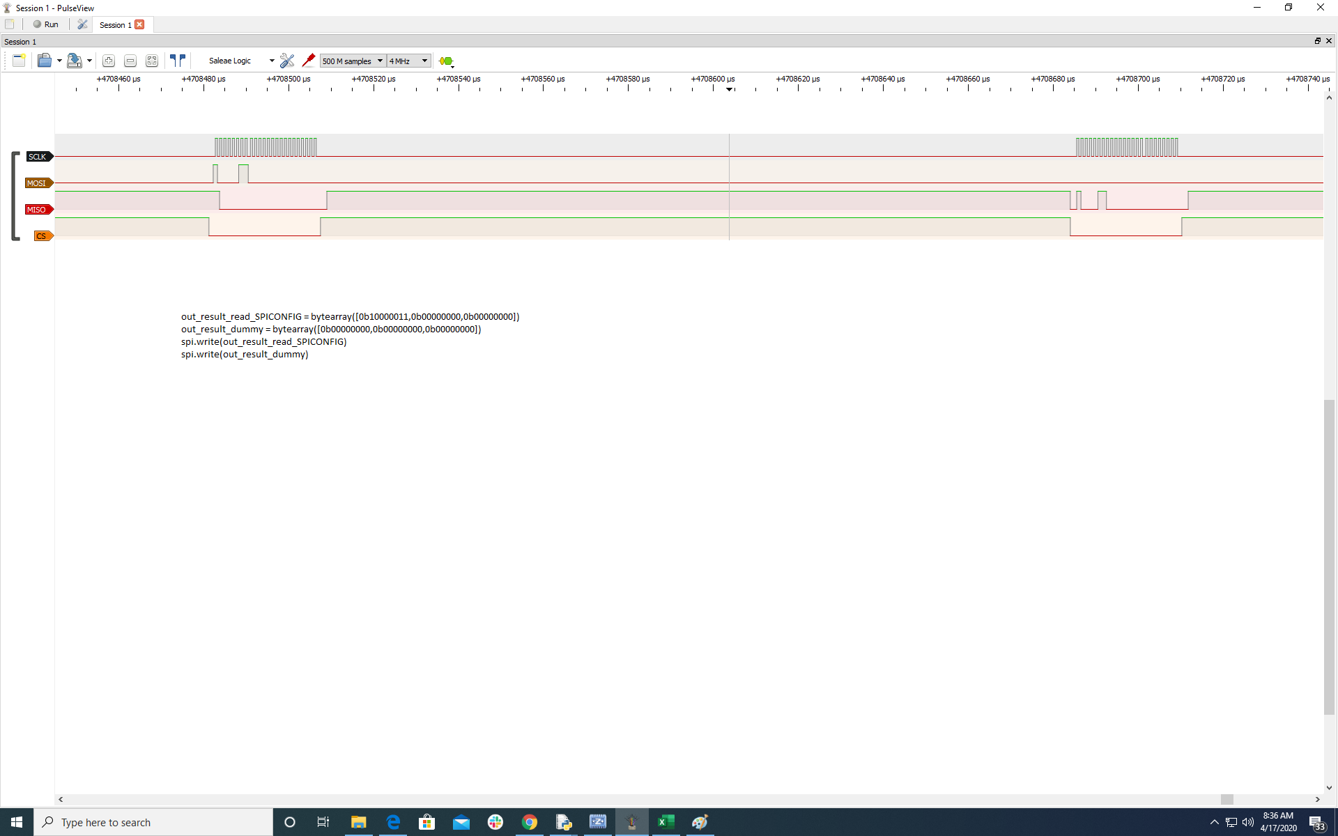
Task: Select the MISO channel label
Action: pyautogui.click(x=39, y=210)
